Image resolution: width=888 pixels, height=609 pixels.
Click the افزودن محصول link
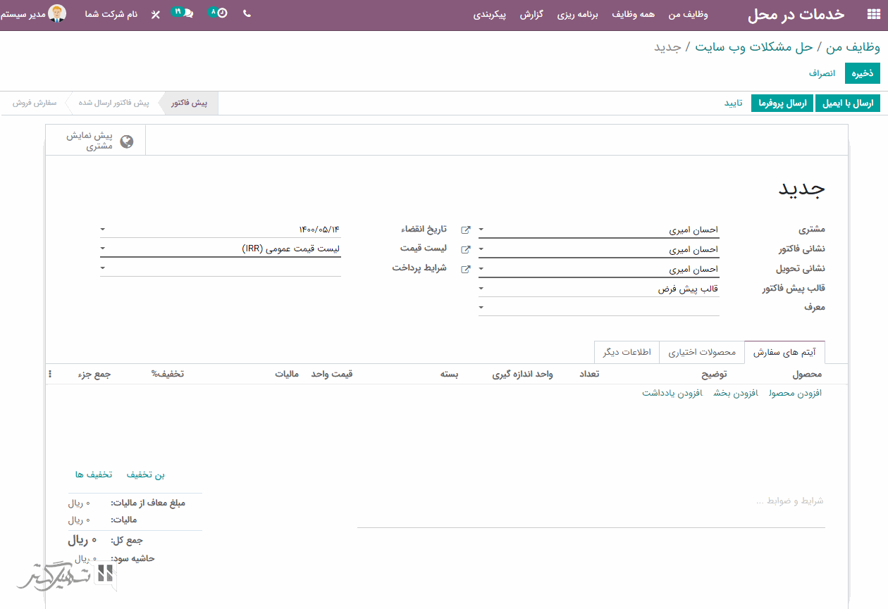795,394
